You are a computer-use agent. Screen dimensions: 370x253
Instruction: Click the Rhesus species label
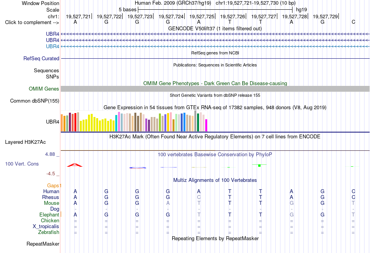point(51,197)
